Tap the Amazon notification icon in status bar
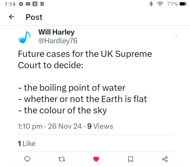190x167 pixels. click(x=35, y=4)
